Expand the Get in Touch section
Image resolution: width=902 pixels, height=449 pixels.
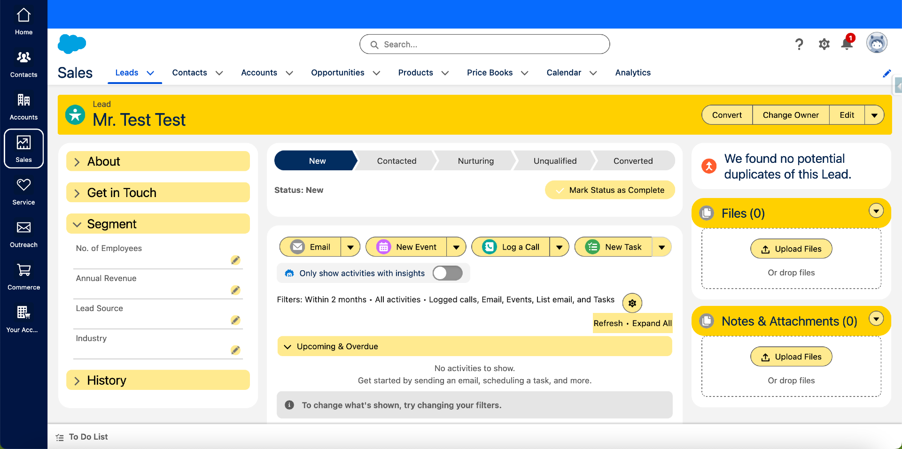(x=158, y=192)
